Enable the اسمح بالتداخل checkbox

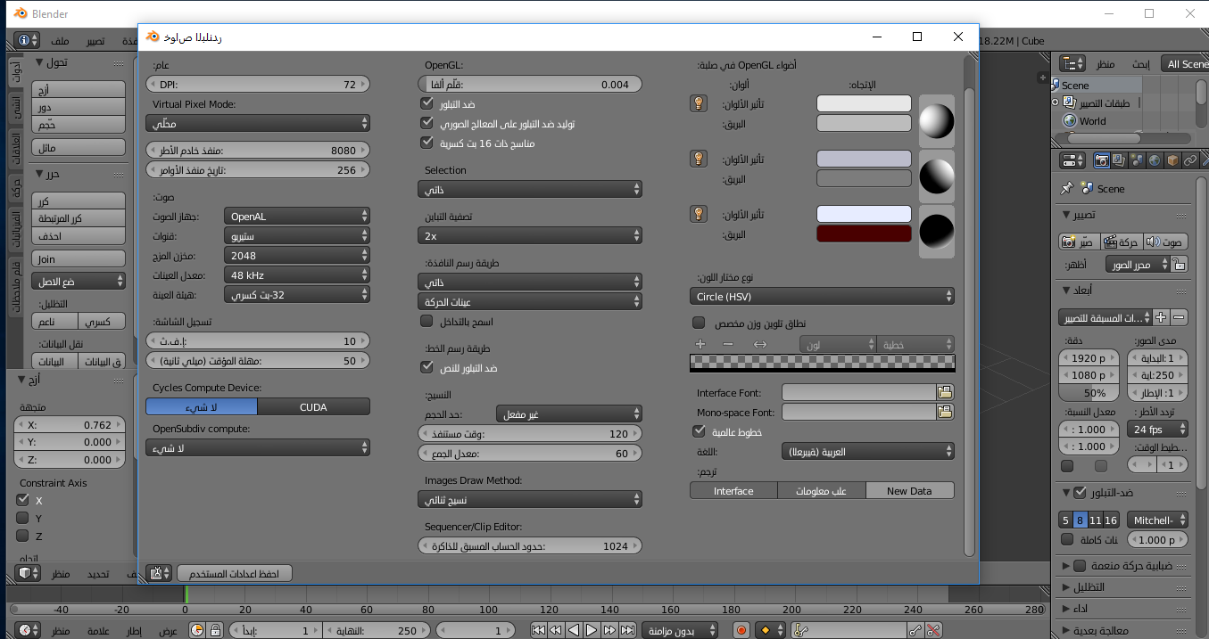pyautogui.click(x=426, y=321)
